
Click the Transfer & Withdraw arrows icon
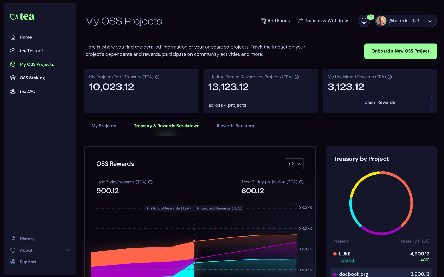tap(300, 21)
